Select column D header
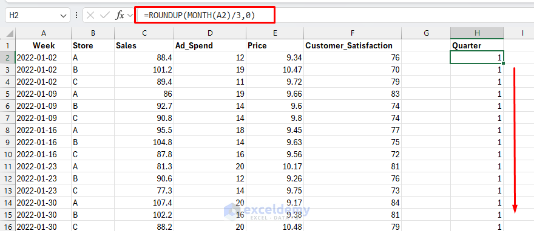Viewport: 534px width, 231px height. click(x=210, y=33)
